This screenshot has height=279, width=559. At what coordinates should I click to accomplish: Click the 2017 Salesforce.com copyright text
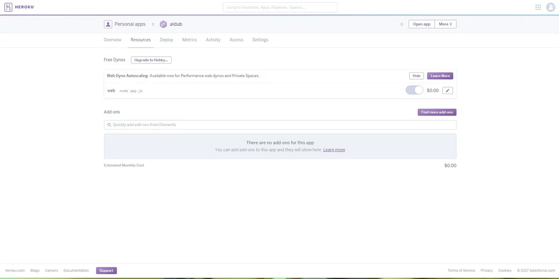[536, 270]
